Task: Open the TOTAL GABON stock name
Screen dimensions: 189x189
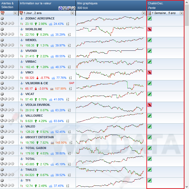Action: [36, 148]
